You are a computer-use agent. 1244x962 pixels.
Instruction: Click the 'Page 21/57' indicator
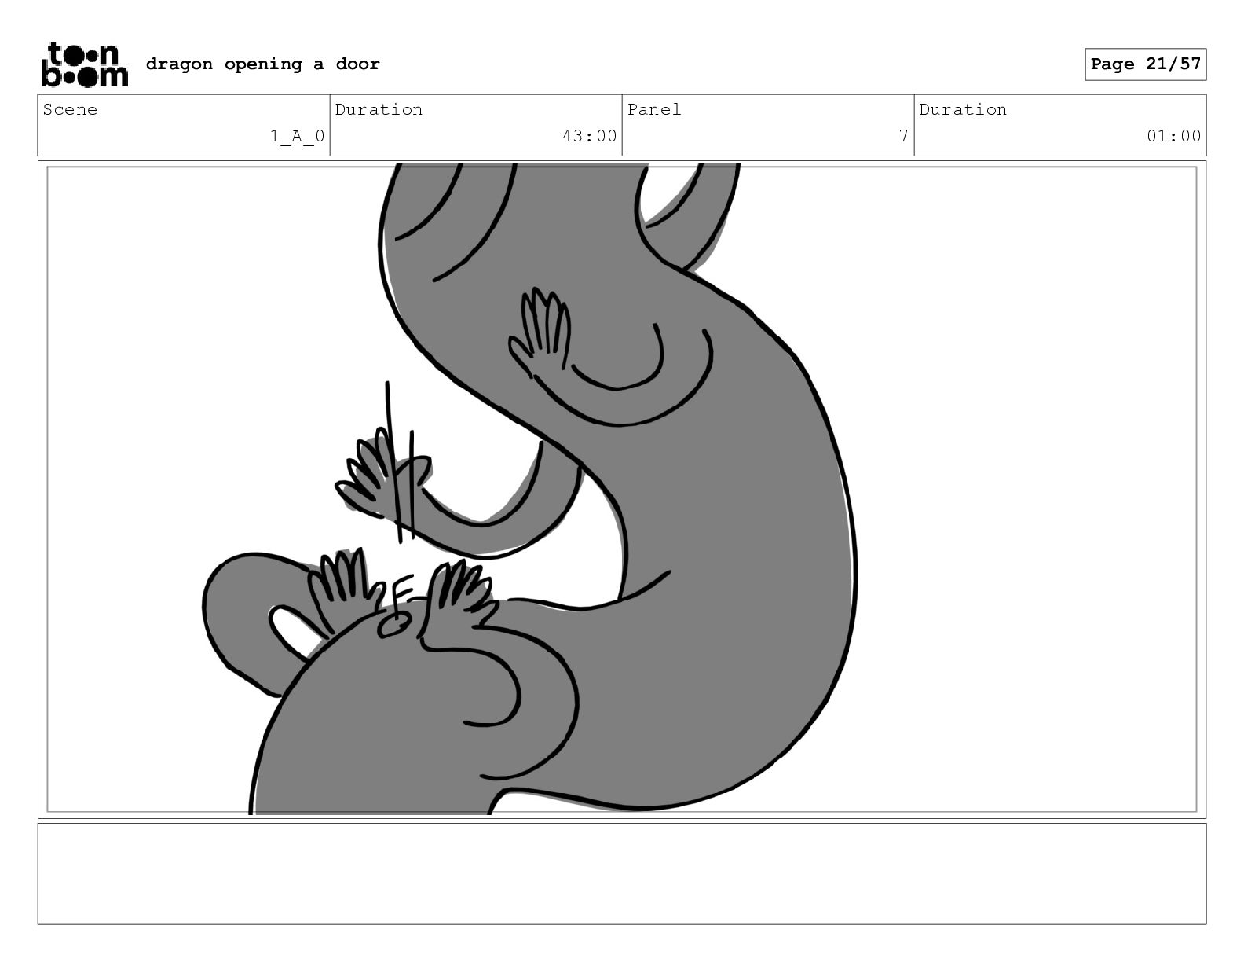click(x=1145, y=64)
